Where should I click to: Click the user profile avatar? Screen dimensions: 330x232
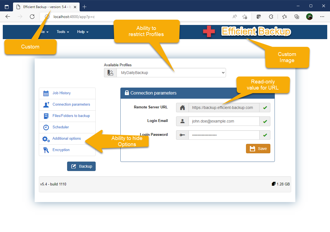(309, 17)
